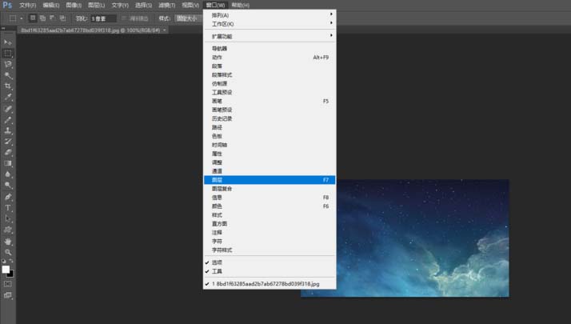Swap foreground and background colors
Viewport: 571px width, 324px height.
pyautogui.click(x=11, y=261)
